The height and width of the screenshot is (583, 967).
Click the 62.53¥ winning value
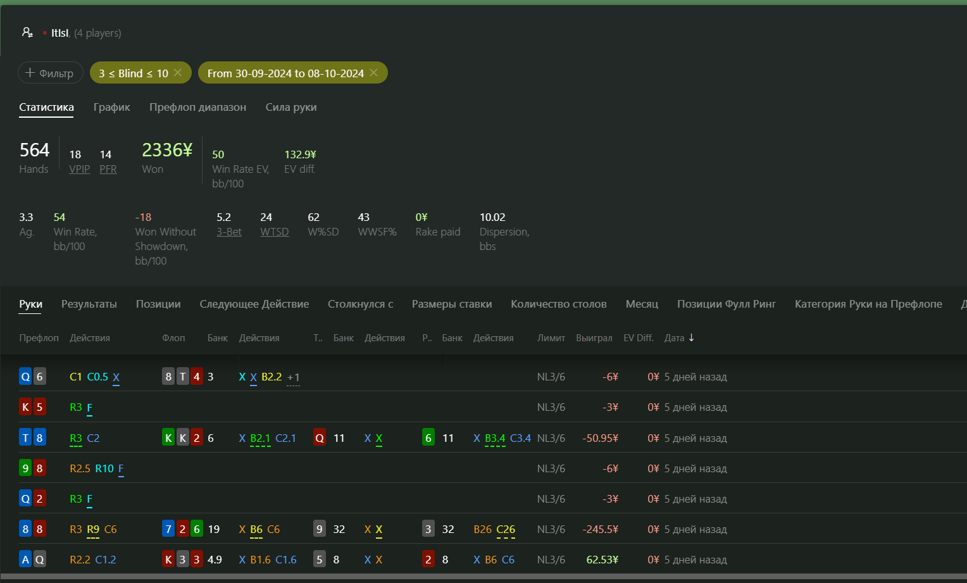click(602, 560)
